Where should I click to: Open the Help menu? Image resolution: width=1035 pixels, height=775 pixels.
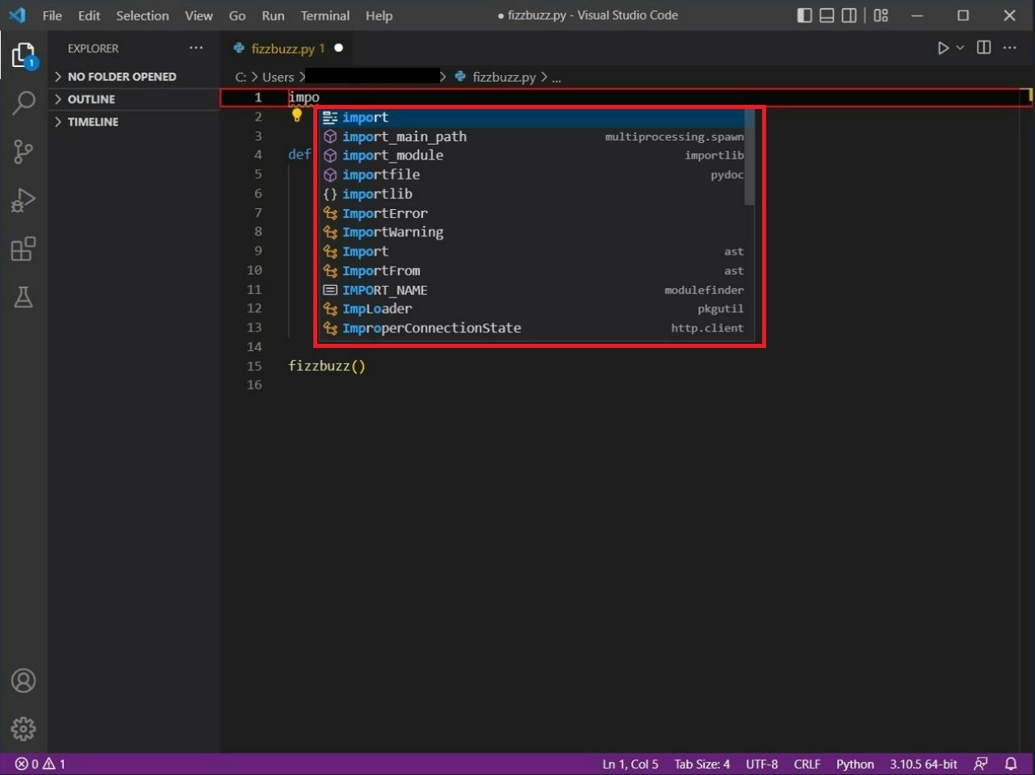(379, 15)
